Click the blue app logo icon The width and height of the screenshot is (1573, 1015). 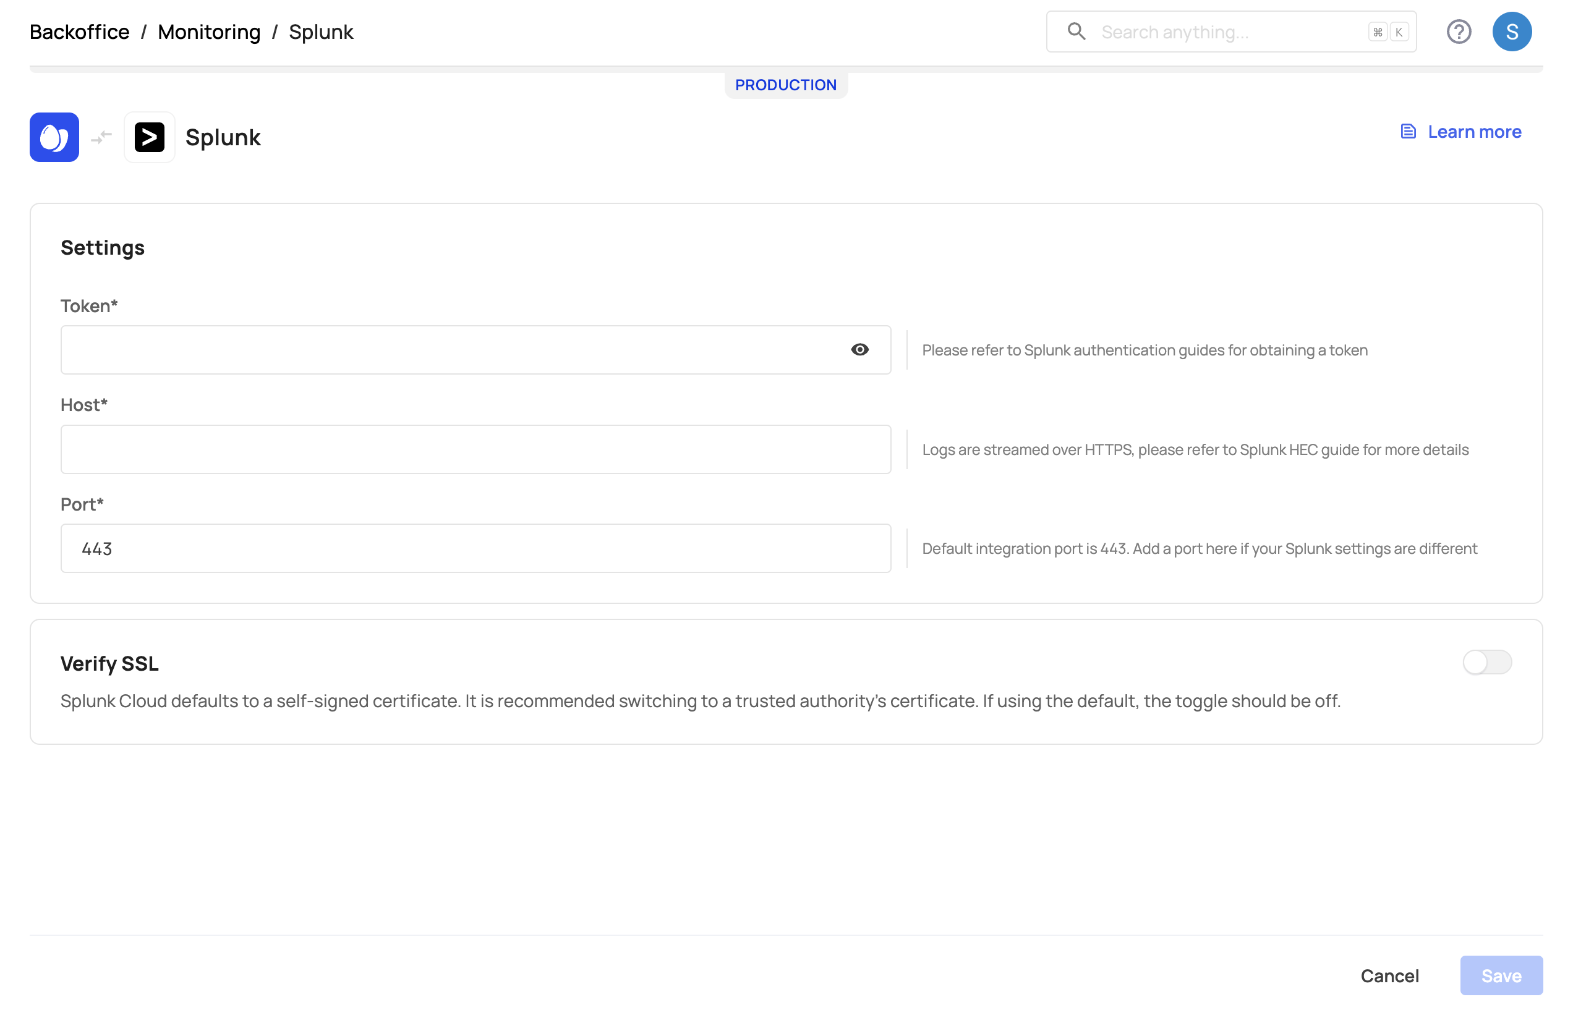click(x=54, y=137)
